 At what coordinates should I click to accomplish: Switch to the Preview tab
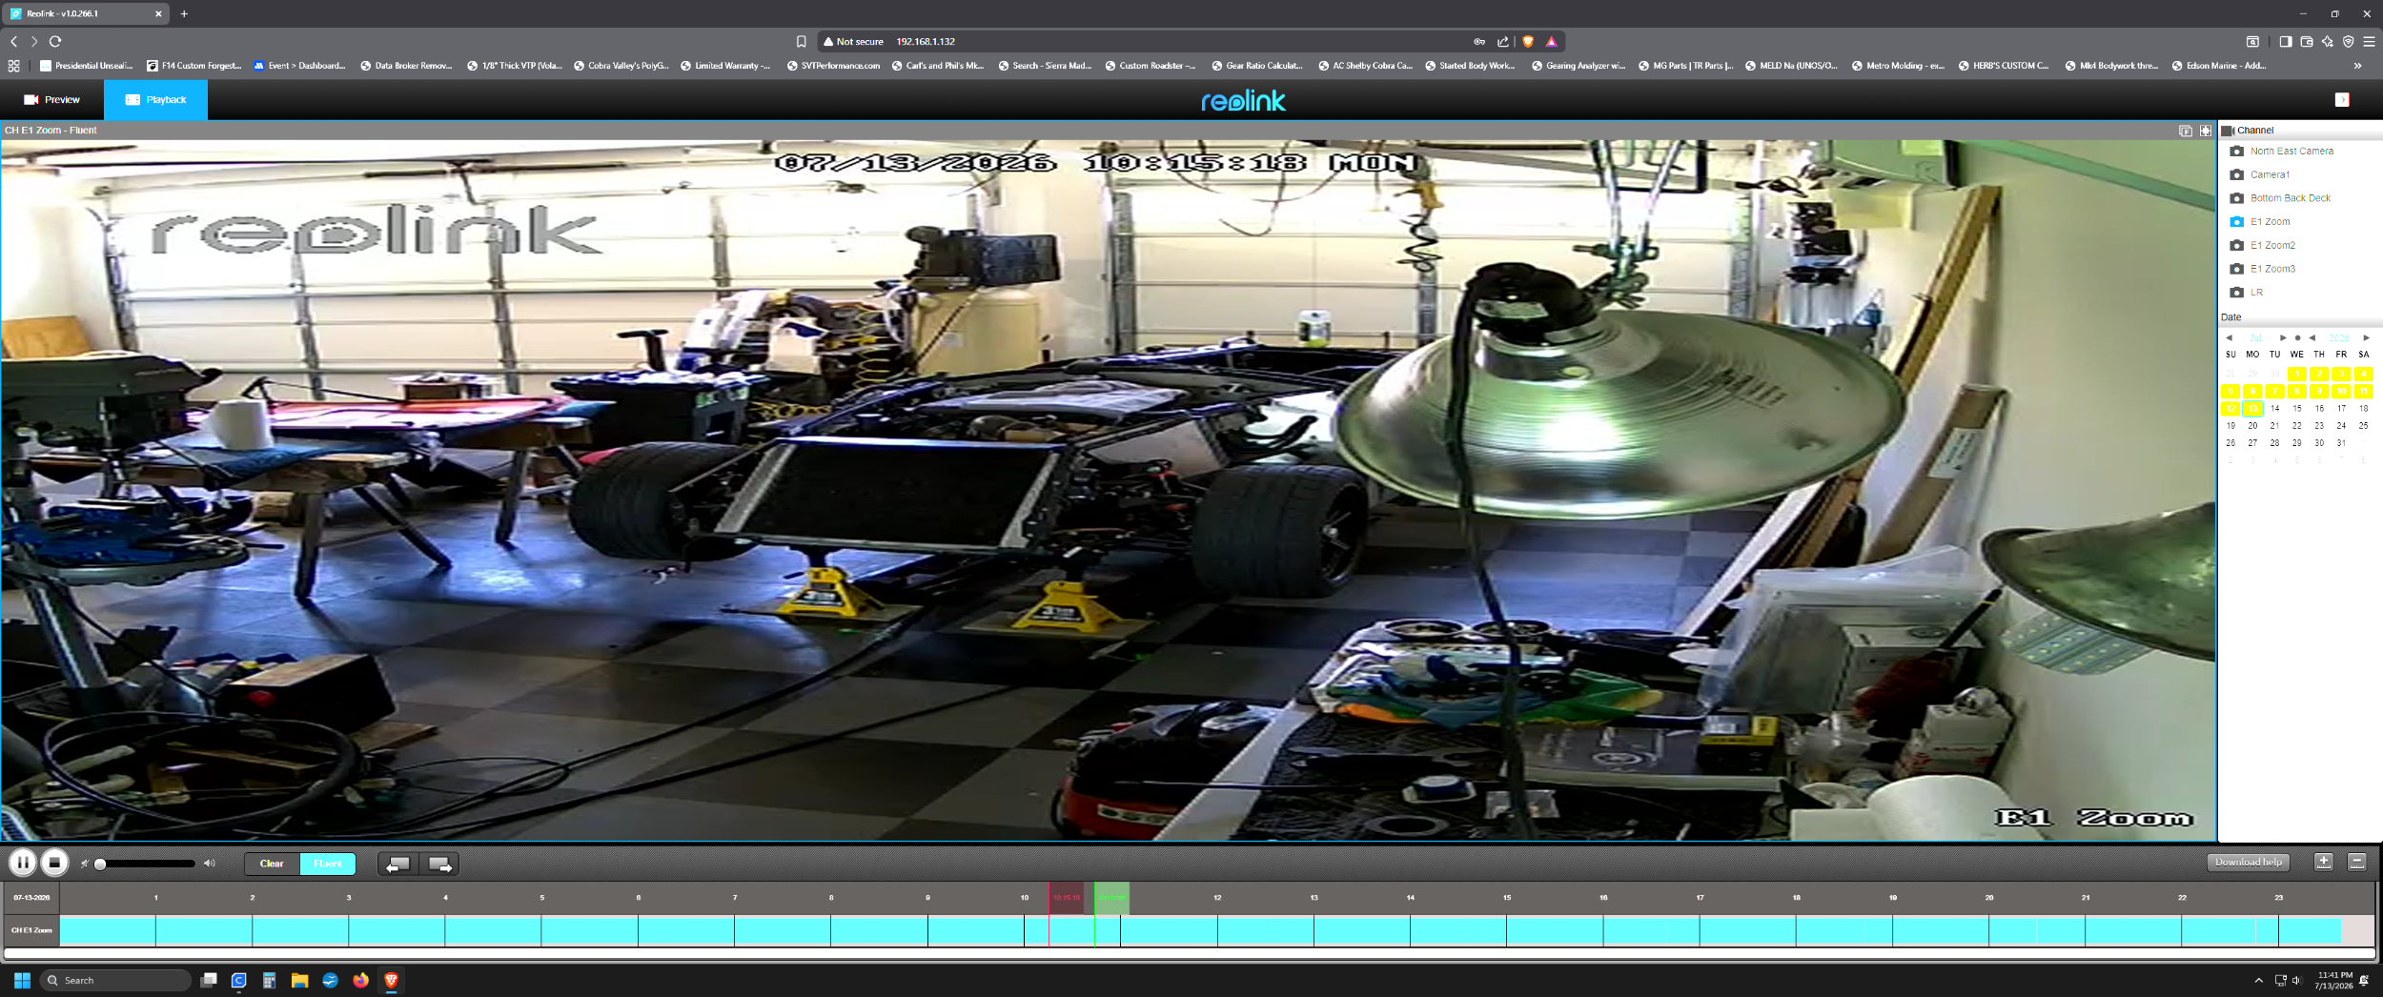click(51, 99)
